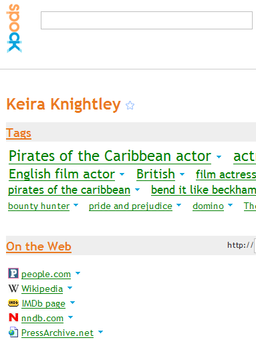Click the red nndb N icon
The width and height of the screenshot is (256, 352).
pyautogui.click(x=13, y=317)
